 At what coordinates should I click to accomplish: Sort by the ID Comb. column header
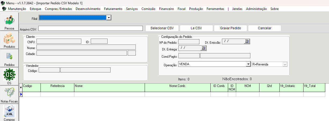pyautogui.click(x=219, y=88)
